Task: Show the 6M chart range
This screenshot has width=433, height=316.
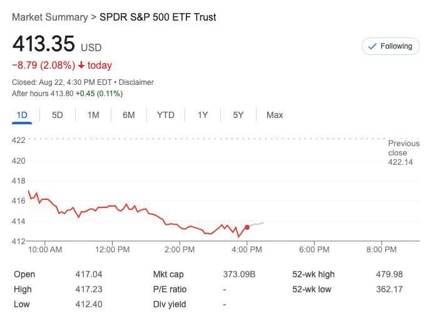Action: [129, 115]
